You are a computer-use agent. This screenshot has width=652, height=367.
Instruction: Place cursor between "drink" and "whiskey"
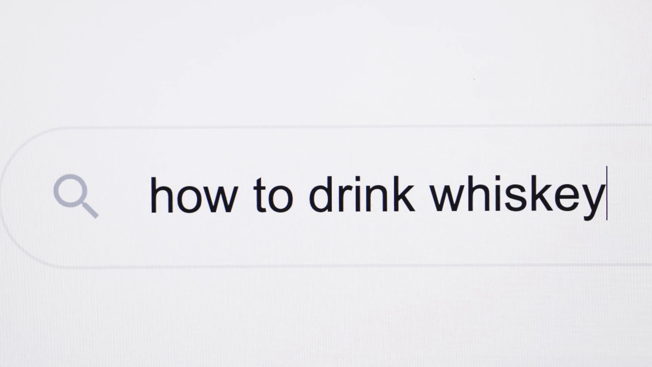(423, 195)
